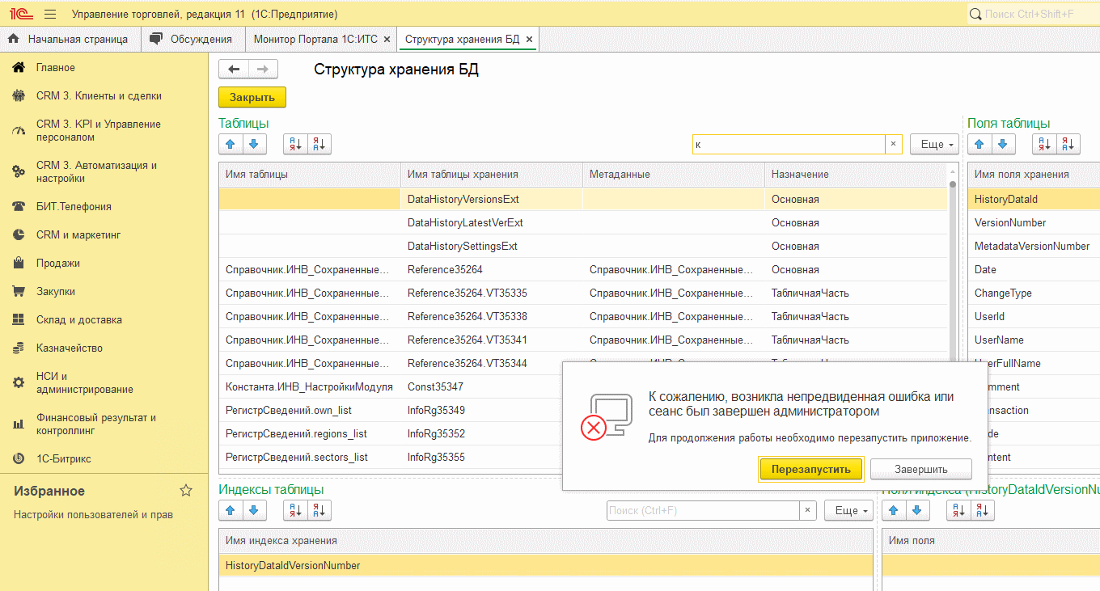The image size is (1100, 591).
Task: Click the Назначение column header
Action: pyautogui.click(x=856, y=175)
